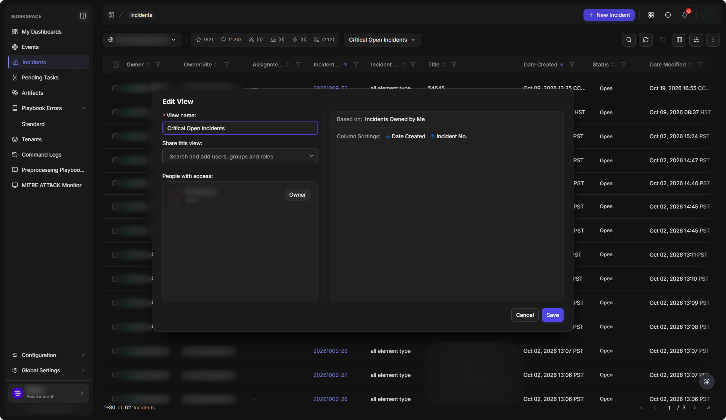Open the Owner column filter funnel
726x420 pixels.
158,65
